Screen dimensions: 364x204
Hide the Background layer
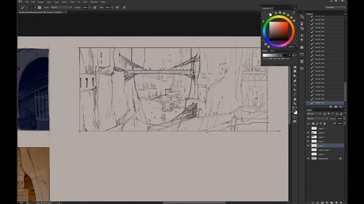click(x=308, y=159)
